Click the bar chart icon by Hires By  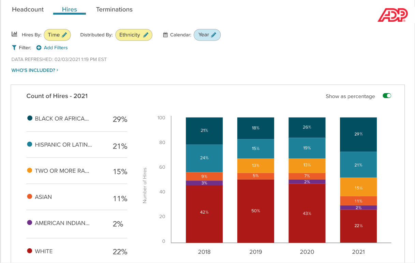tap(14, 34)
